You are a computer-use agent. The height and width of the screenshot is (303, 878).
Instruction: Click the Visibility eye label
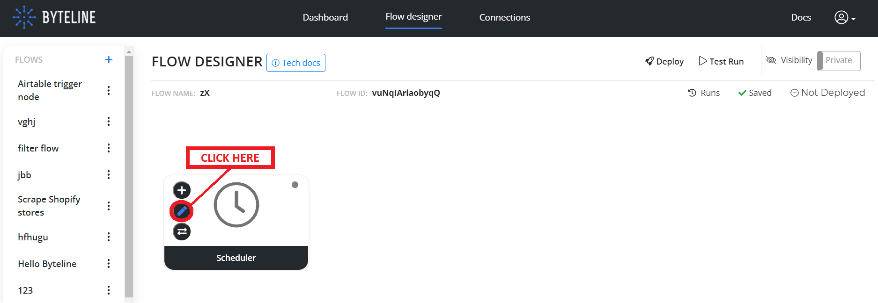click(789, 60)
